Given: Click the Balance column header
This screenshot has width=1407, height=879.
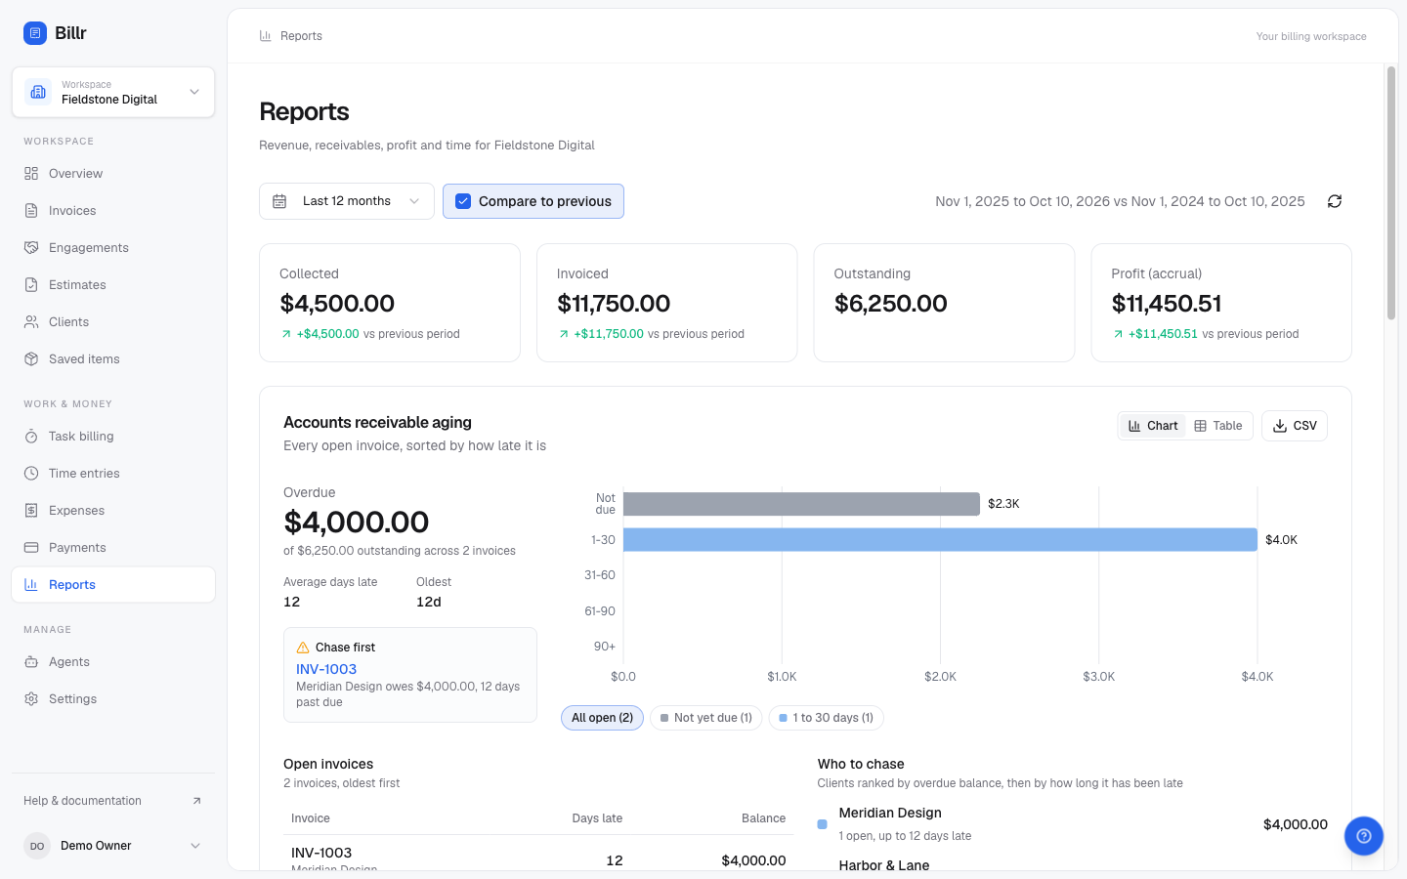Looking at the screenshot, I should [x=763, y=818].
